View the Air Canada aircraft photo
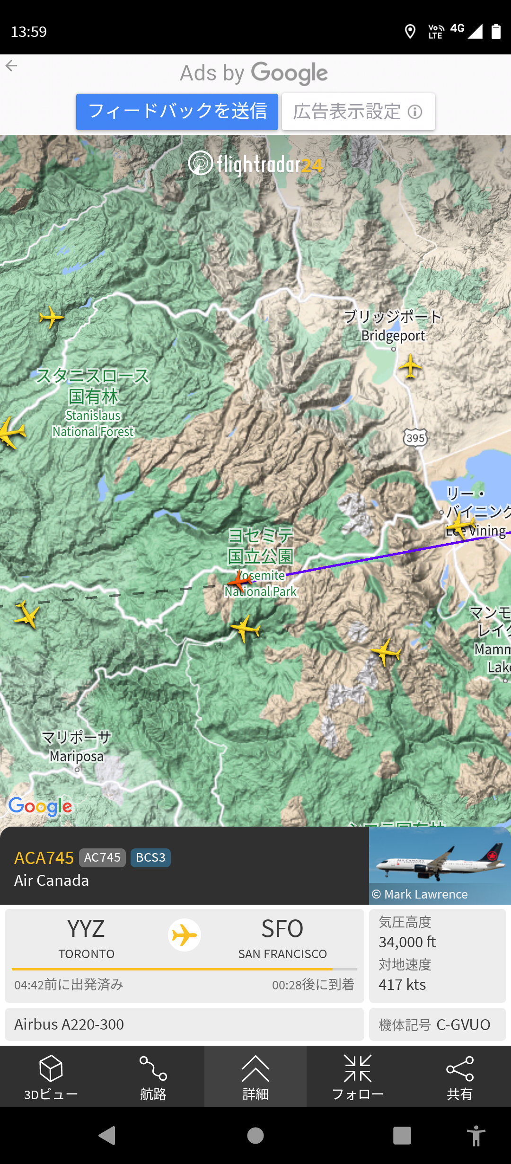Screen dimensions: 511x1164 [x=440, y=866]
